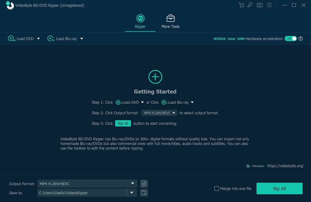This screenshot has width=311, height=202.
Task: Visit the videobyte.org link
Action: tap(285, 166)
